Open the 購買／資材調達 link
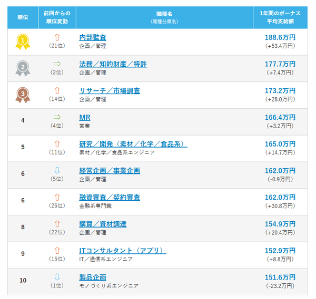This screenshot has height=299, width=316. click(x=103, y=224)
